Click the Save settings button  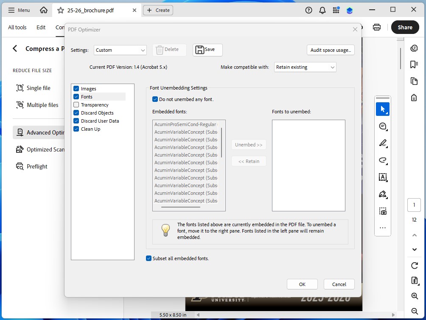[x=207, y=50]
